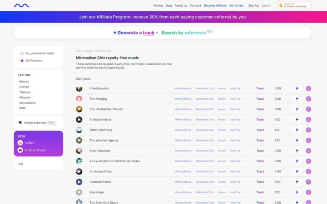Open Moods in Explore sidebar

tap(24, 82)
